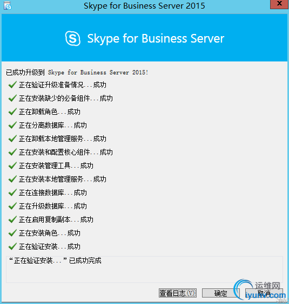Click the Skype S logo in banner

tap(73, 38)
